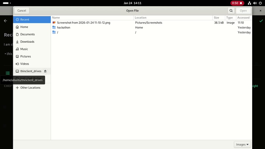Open the Images file type filter dropdown
The width and height of the screenshot is (265, 149).
[x=242, y=144]
